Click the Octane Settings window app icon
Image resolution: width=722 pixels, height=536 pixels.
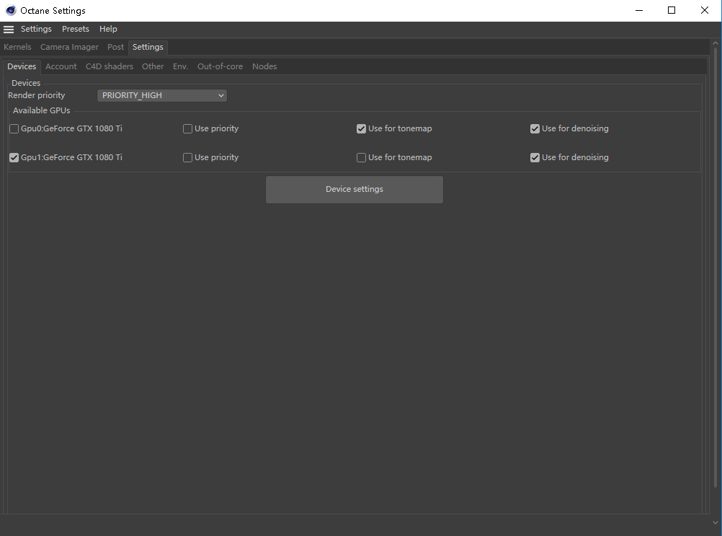pyautogui.click(x=11, y=10)
